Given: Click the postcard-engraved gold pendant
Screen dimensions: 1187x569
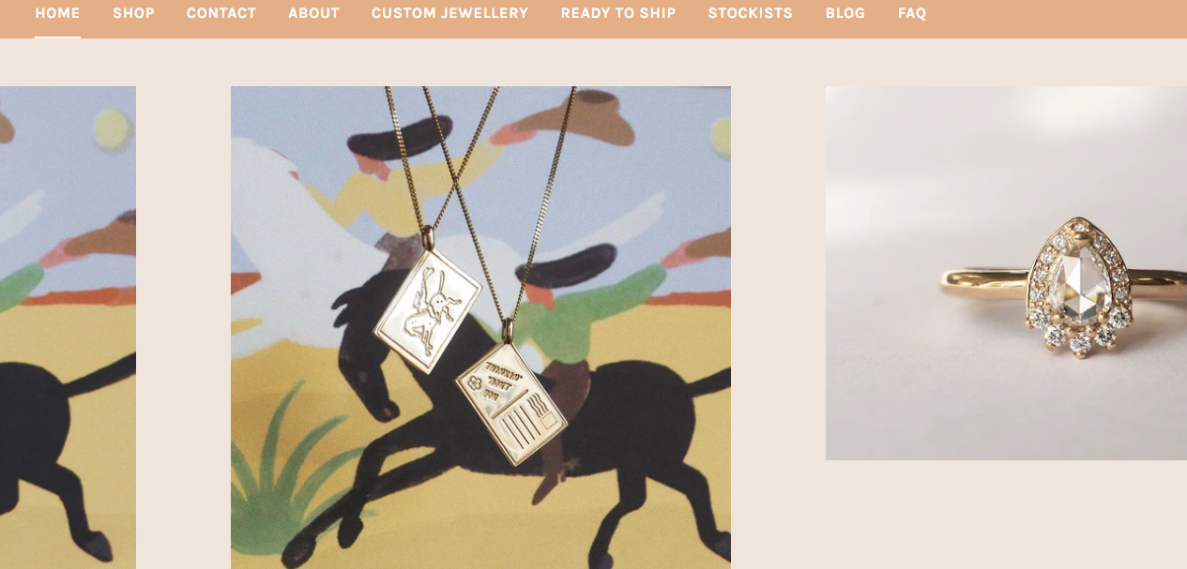Looking at the screenshot, I should (x=511, y=402).
